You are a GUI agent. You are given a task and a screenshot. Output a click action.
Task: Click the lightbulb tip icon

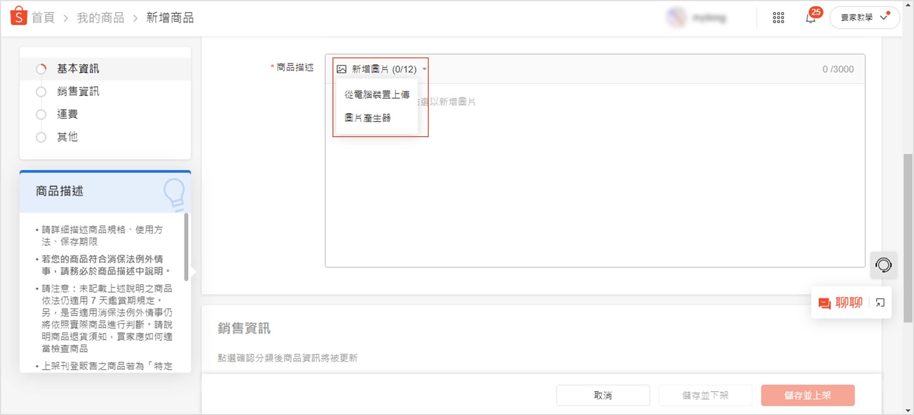point(174,193)
